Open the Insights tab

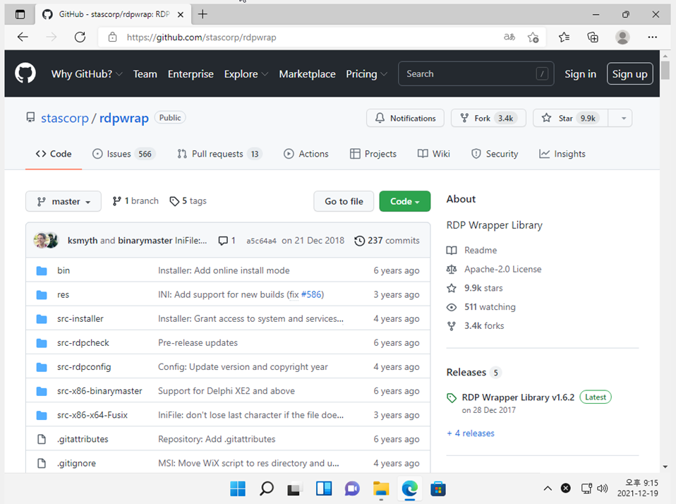pos(562,154)
